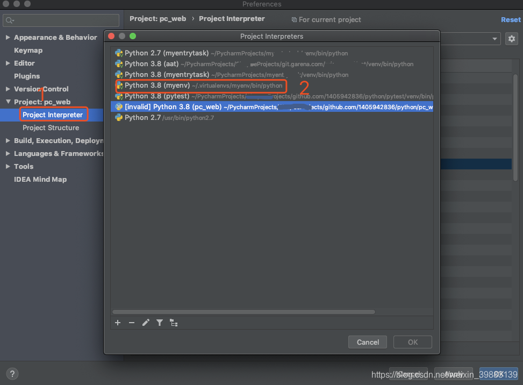Click Cancel in Project Interpreters dialog
The height and width of the screenshot is (385, 523).
point(368,342)
